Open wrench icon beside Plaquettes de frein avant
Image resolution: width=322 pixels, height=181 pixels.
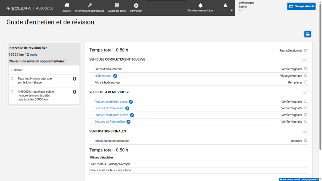(131, 102)
